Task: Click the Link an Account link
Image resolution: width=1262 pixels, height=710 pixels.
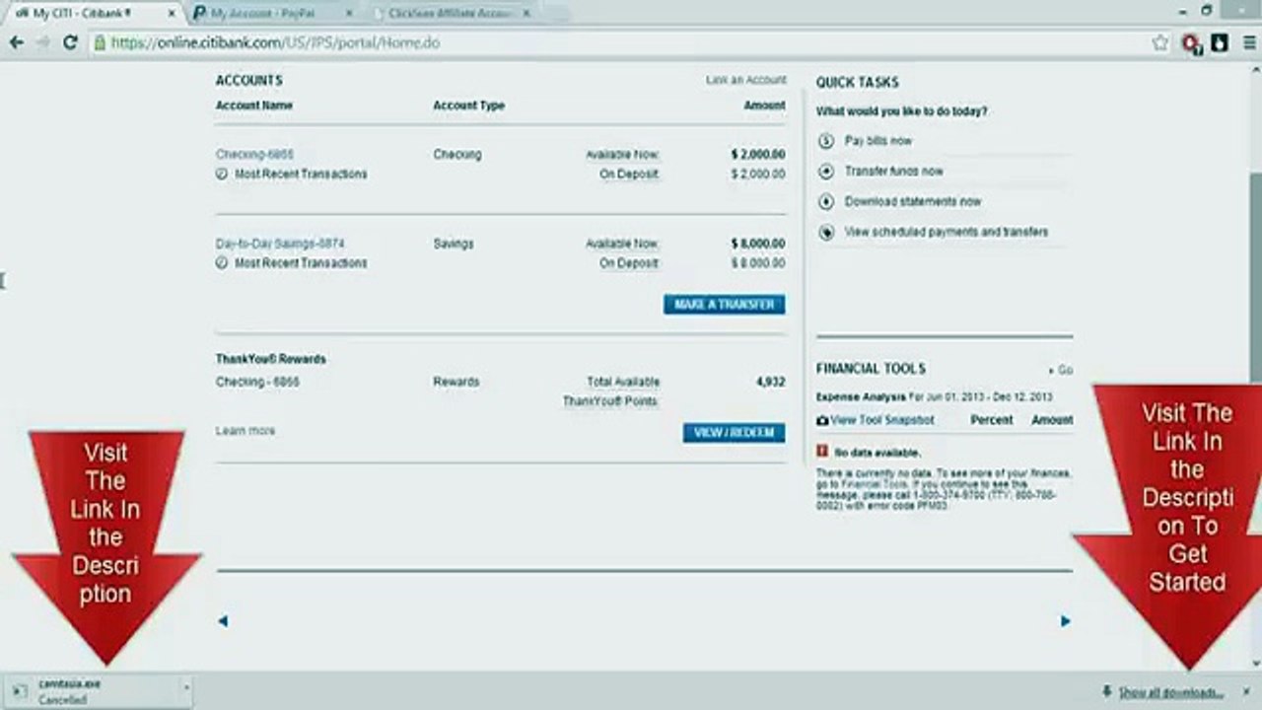Action: pyautogui.click(x=746, y=80)
